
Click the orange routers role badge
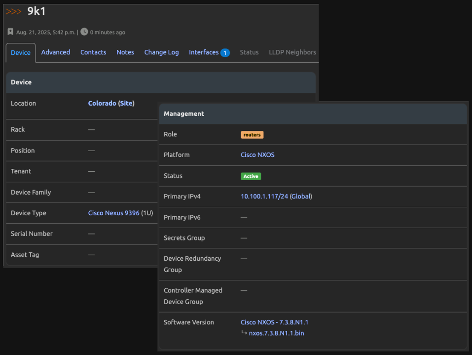(x=252, y=134)
